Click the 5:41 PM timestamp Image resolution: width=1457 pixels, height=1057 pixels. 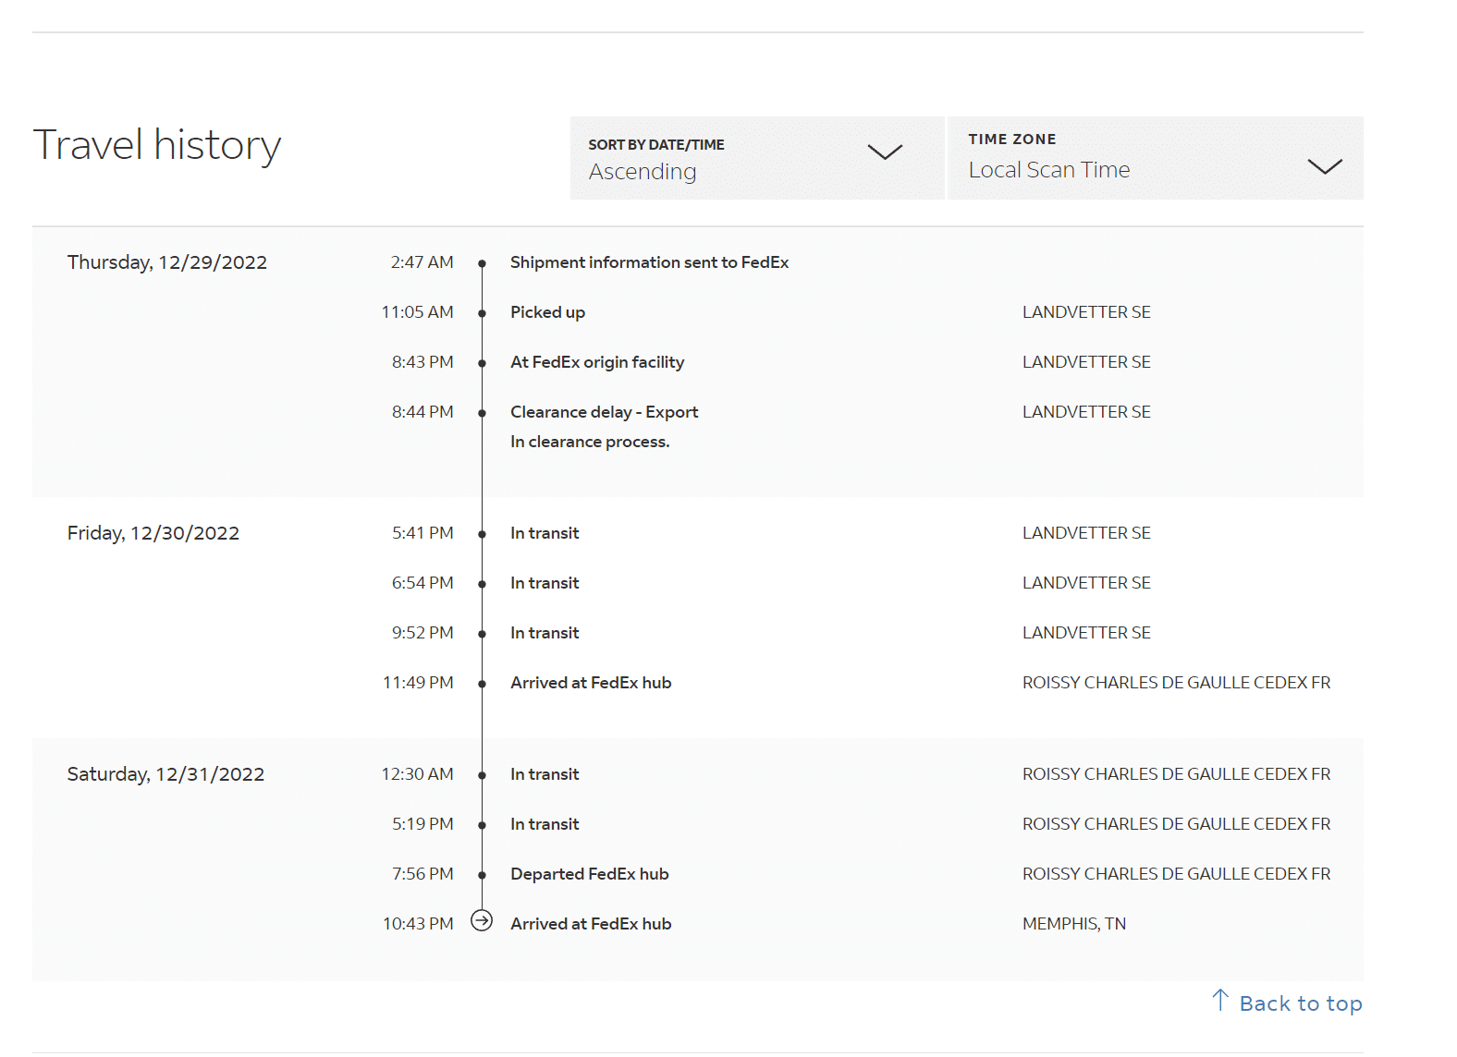[x=422, y=533]
